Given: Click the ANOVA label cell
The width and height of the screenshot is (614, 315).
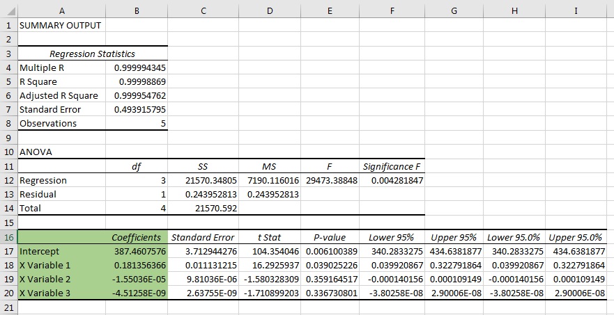Looking at the screenshot, I should tap(61, 152).
